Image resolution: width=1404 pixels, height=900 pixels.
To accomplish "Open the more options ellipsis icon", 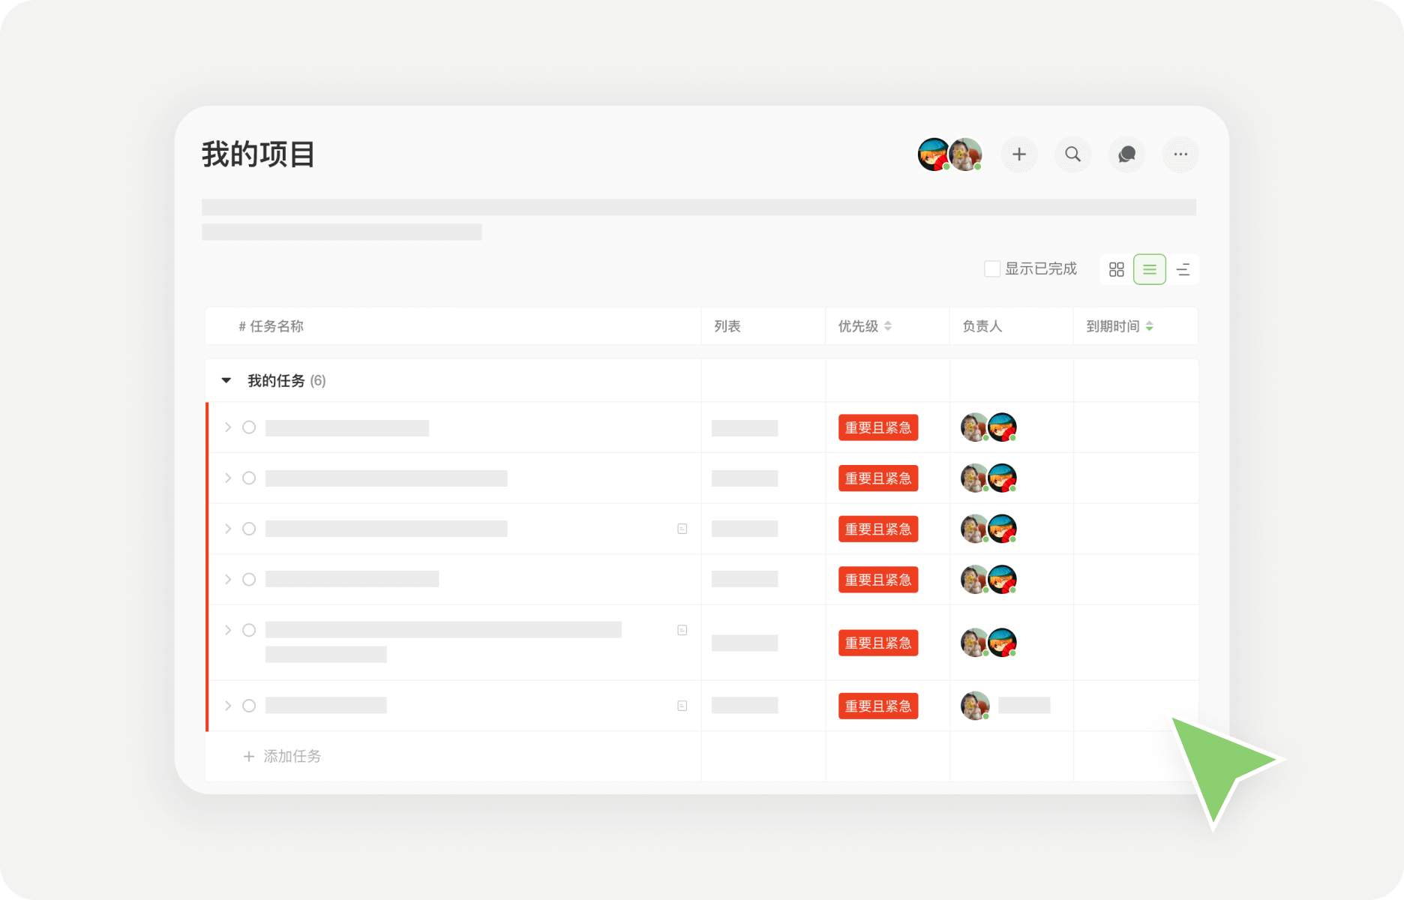I will 1180,154.
